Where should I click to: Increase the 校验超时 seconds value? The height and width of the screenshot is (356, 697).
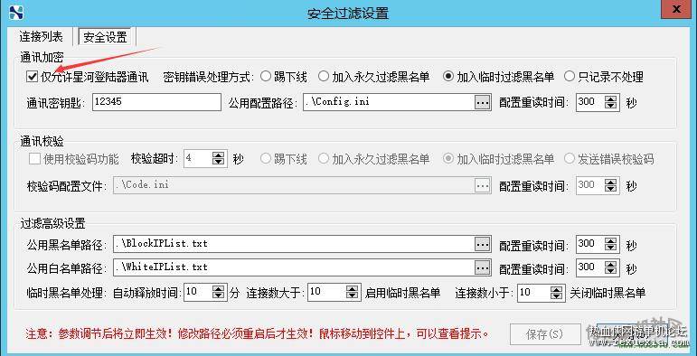click(x=218, y=155)
